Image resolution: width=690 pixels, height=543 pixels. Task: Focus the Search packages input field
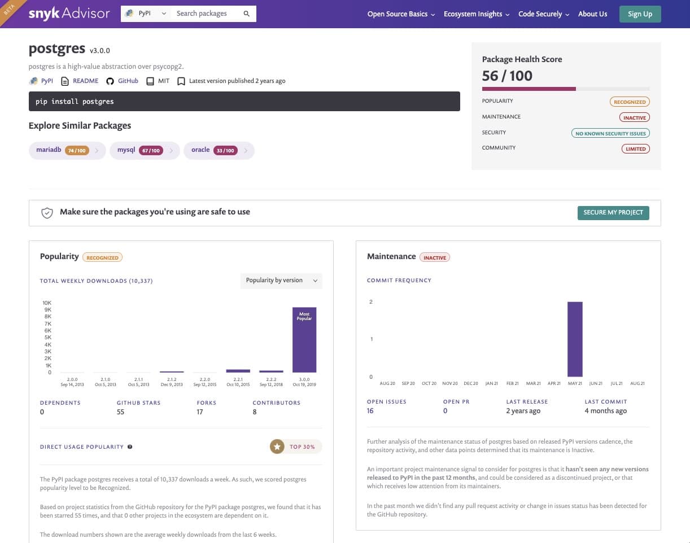point(206,14)
